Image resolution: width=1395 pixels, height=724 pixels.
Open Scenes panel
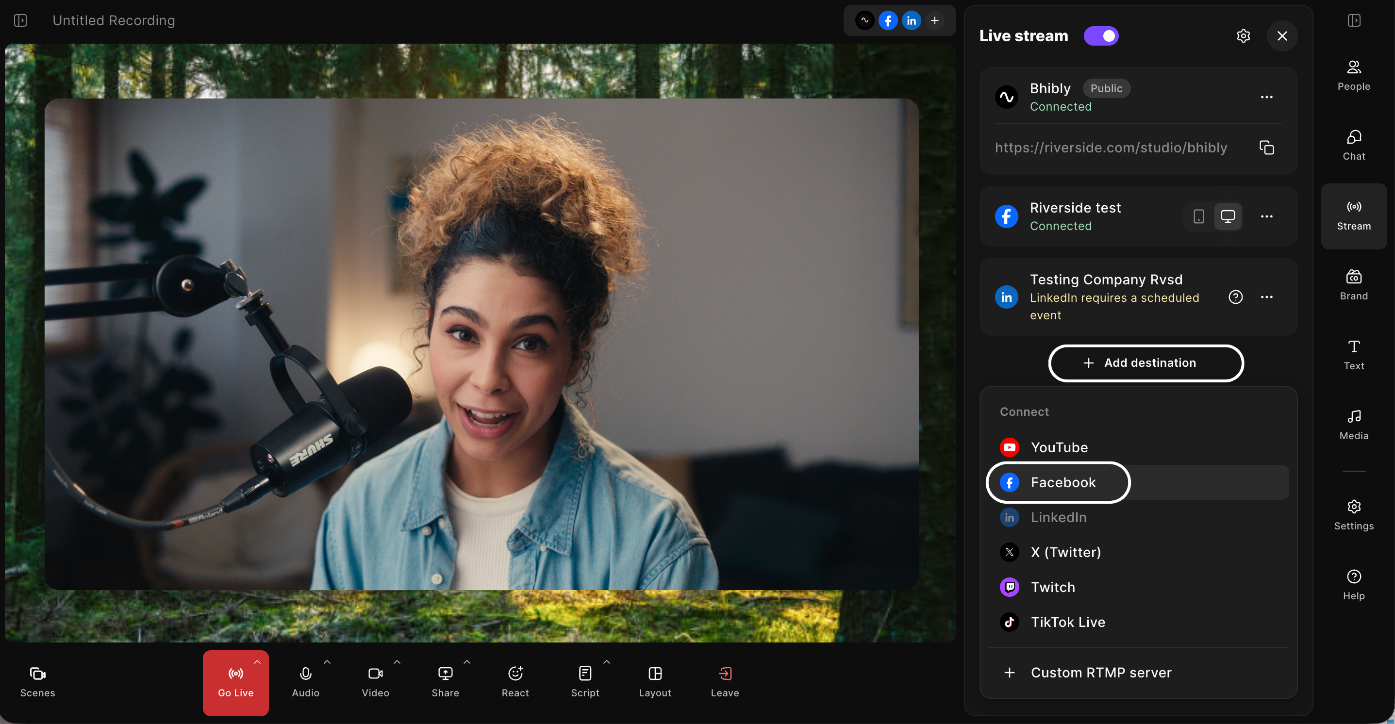(37, 682)
